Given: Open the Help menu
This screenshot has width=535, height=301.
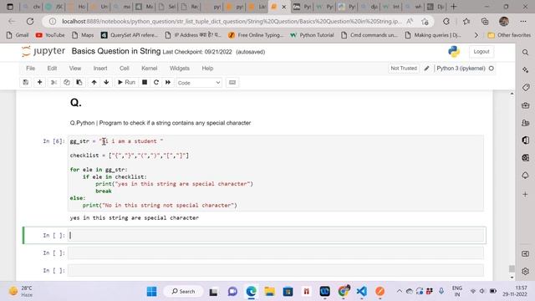Looking at the screenshot, I should 207,69.
